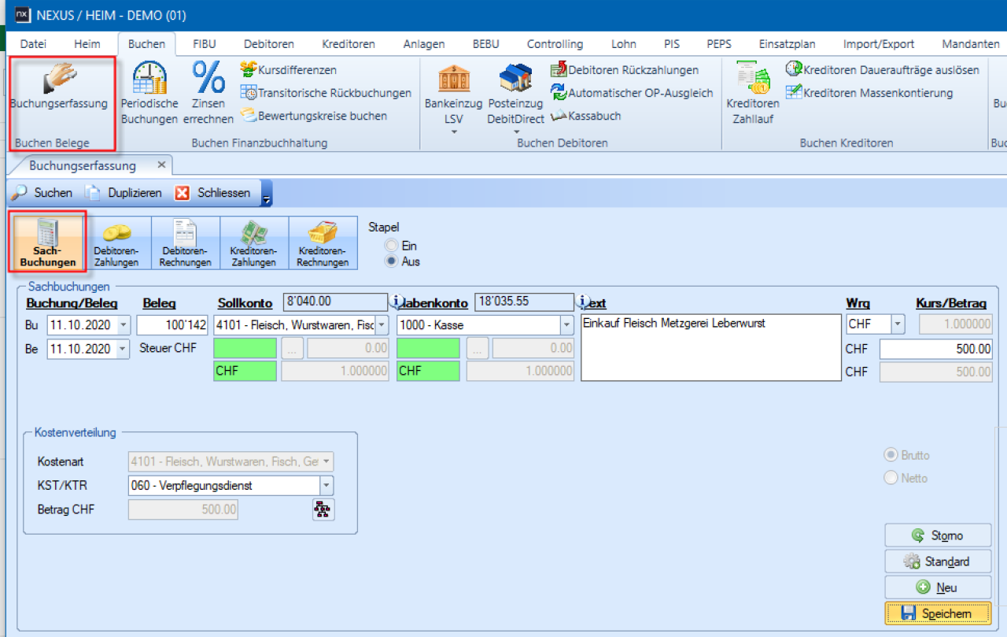Open the KST/KTR Verpflegungsdienst dropdown
The width and height of the screenshot is (1007, 637).
(x=326, y=486)
